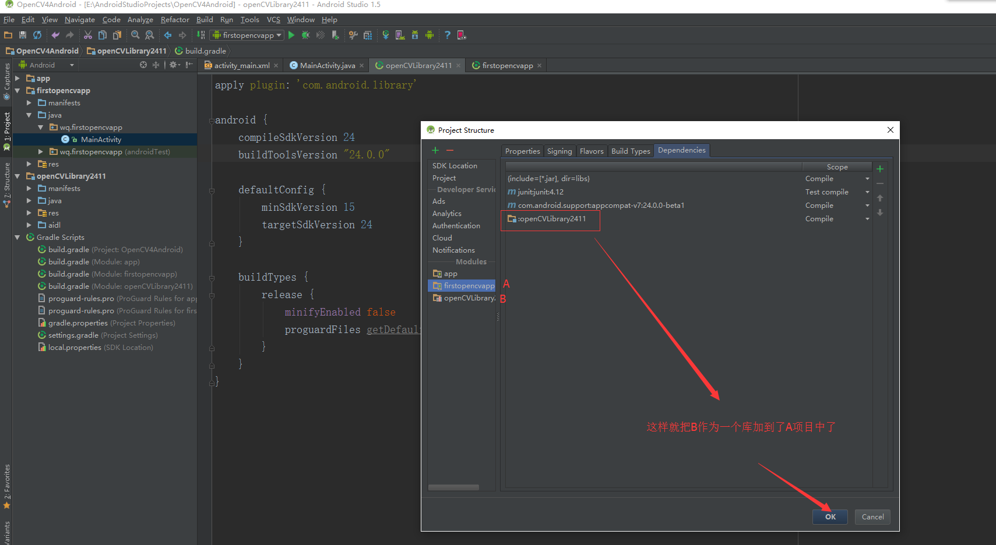Open the AVD Manager icon
Image resolution: width=996 pixels, height=545 pixels.
[400, 35]
